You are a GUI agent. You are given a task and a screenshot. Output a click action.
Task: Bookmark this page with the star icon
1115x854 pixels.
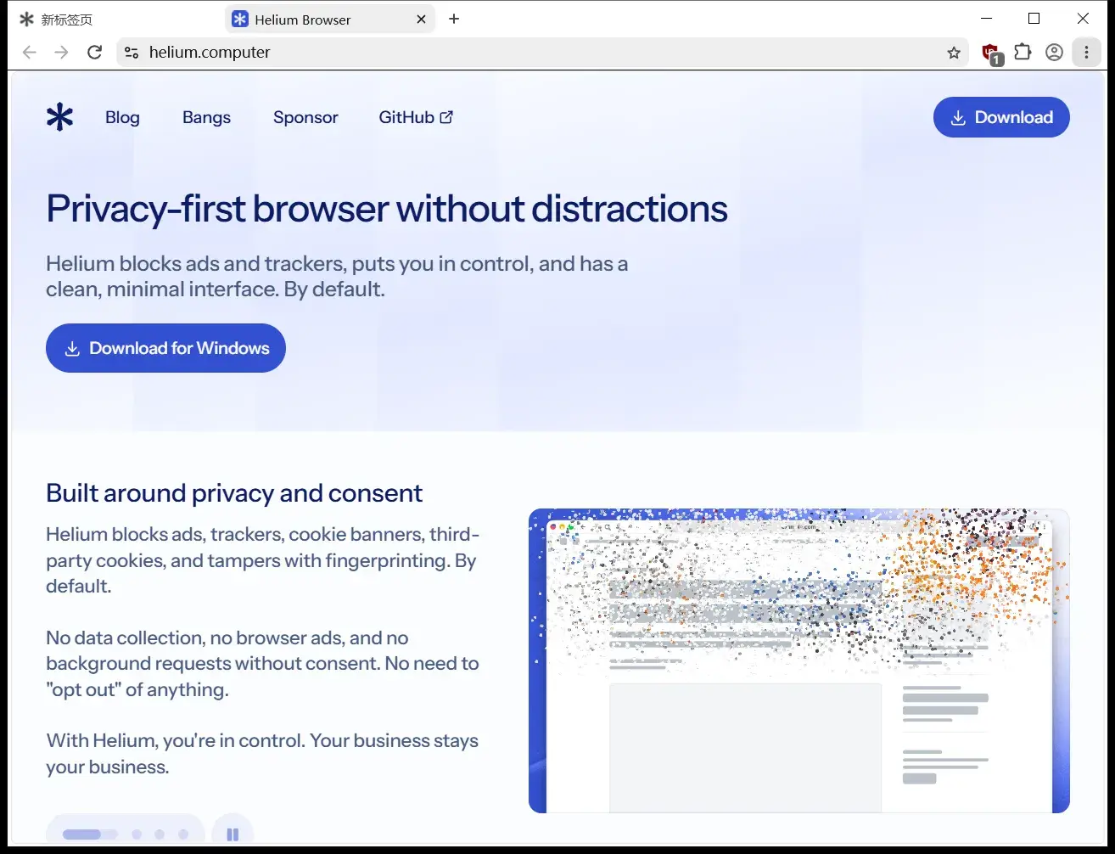click(x=954, y=53)
